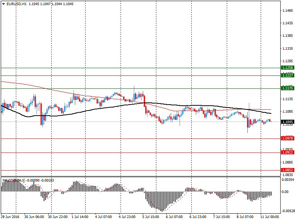
Task: Click the 1.1135 price scale value
Action: [x=288, y=99]
